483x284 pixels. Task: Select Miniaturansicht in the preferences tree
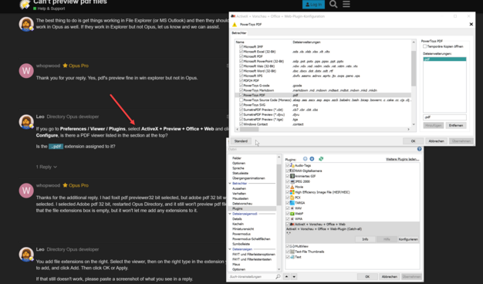click(x=243, y=229)
